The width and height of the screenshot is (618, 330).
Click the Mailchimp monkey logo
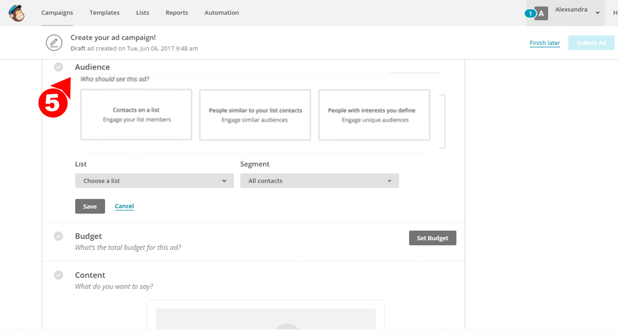[16, 13]
